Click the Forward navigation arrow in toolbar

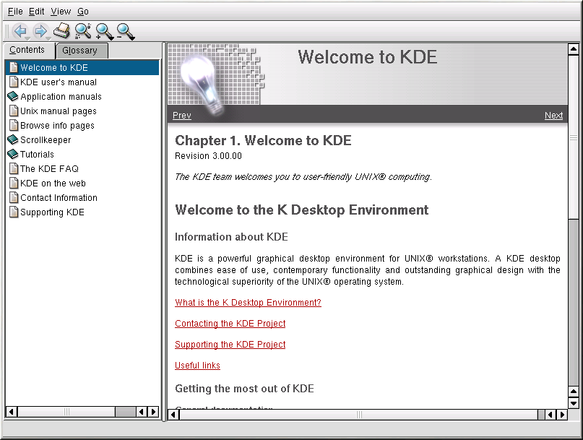coord(40,31)
